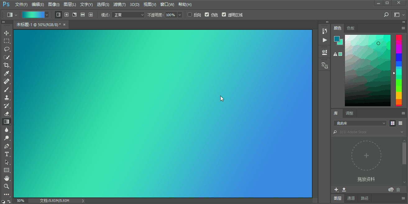The image size is (408, 204).
Task: Open the 我的库 library dropdown
Action: coord(360,123)
